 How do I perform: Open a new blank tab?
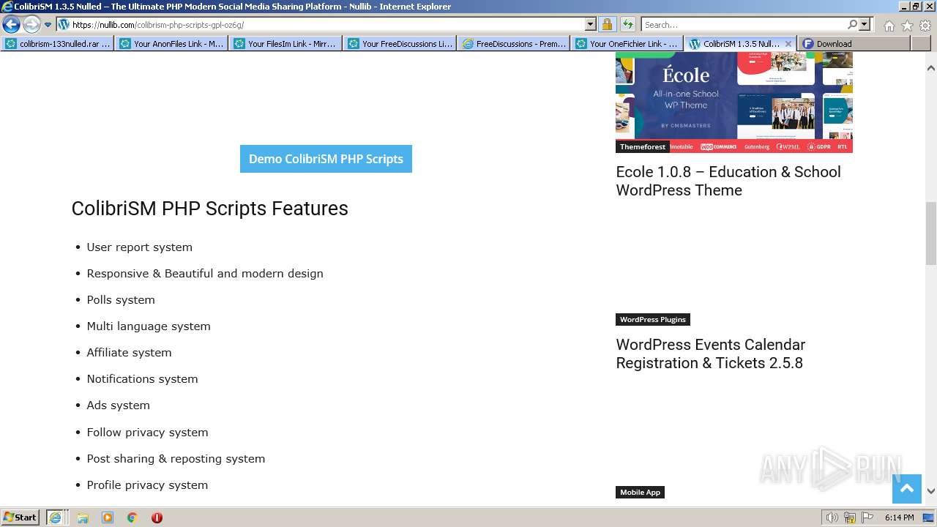919,44
